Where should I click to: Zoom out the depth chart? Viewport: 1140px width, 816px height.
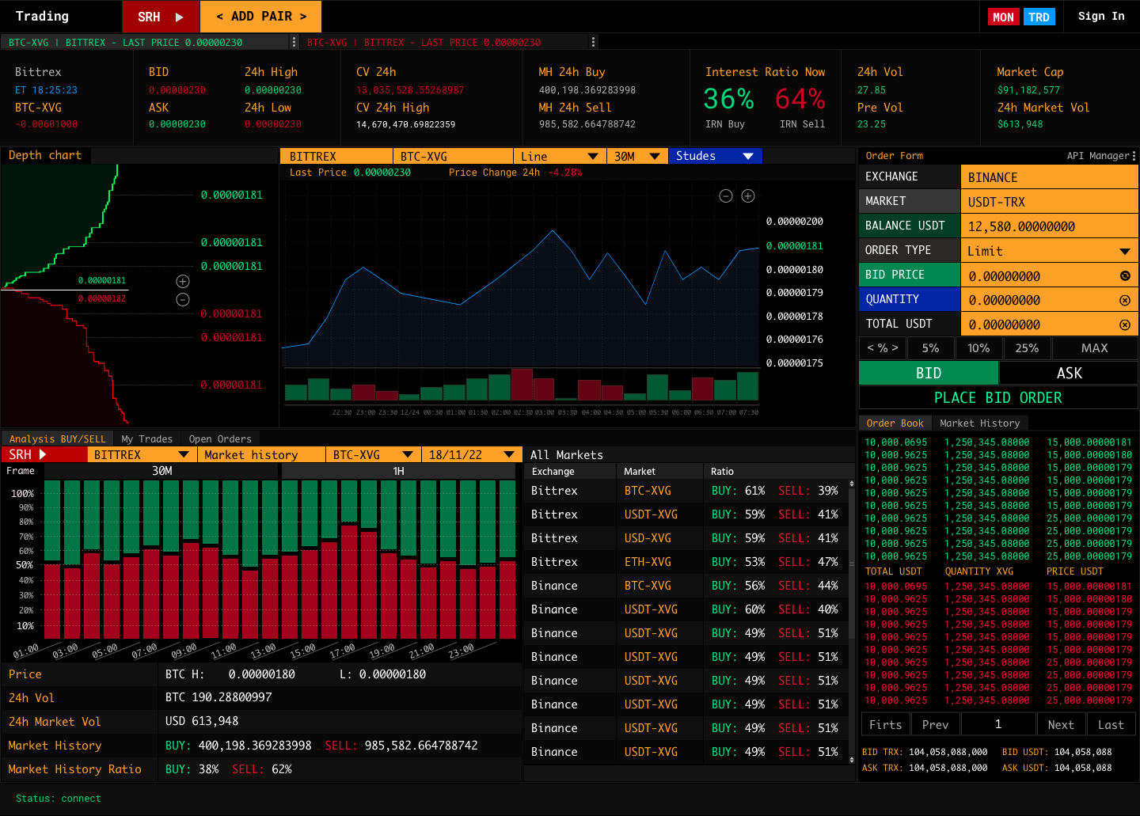pyautogui.click(x=183, y=299)
